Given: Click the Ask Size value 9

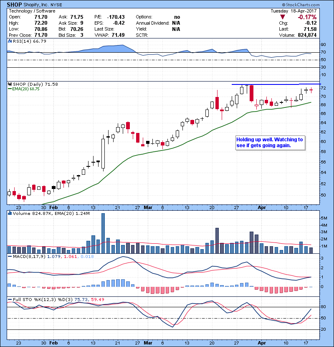Looking at the screenshot, I should coord(82,23).
